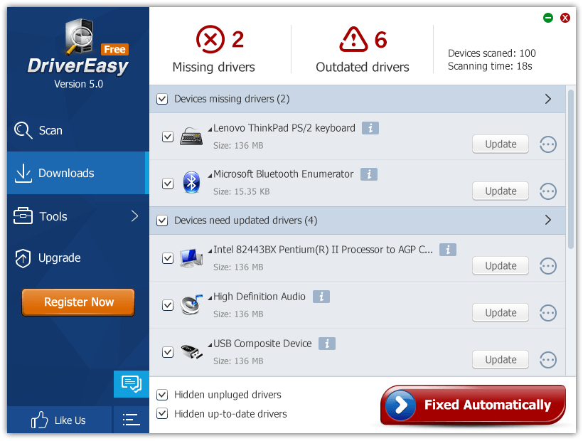Open the hamburger list menu icon
This screenshot has height=441, width=583.
click(x=131, y=420)
